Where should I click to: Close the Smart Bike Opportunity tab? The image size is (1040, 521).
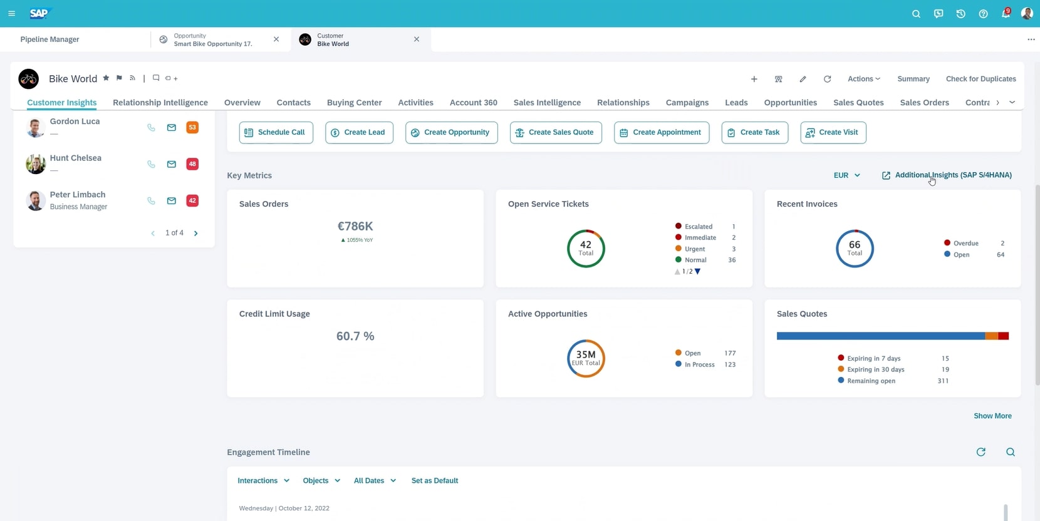276,39
